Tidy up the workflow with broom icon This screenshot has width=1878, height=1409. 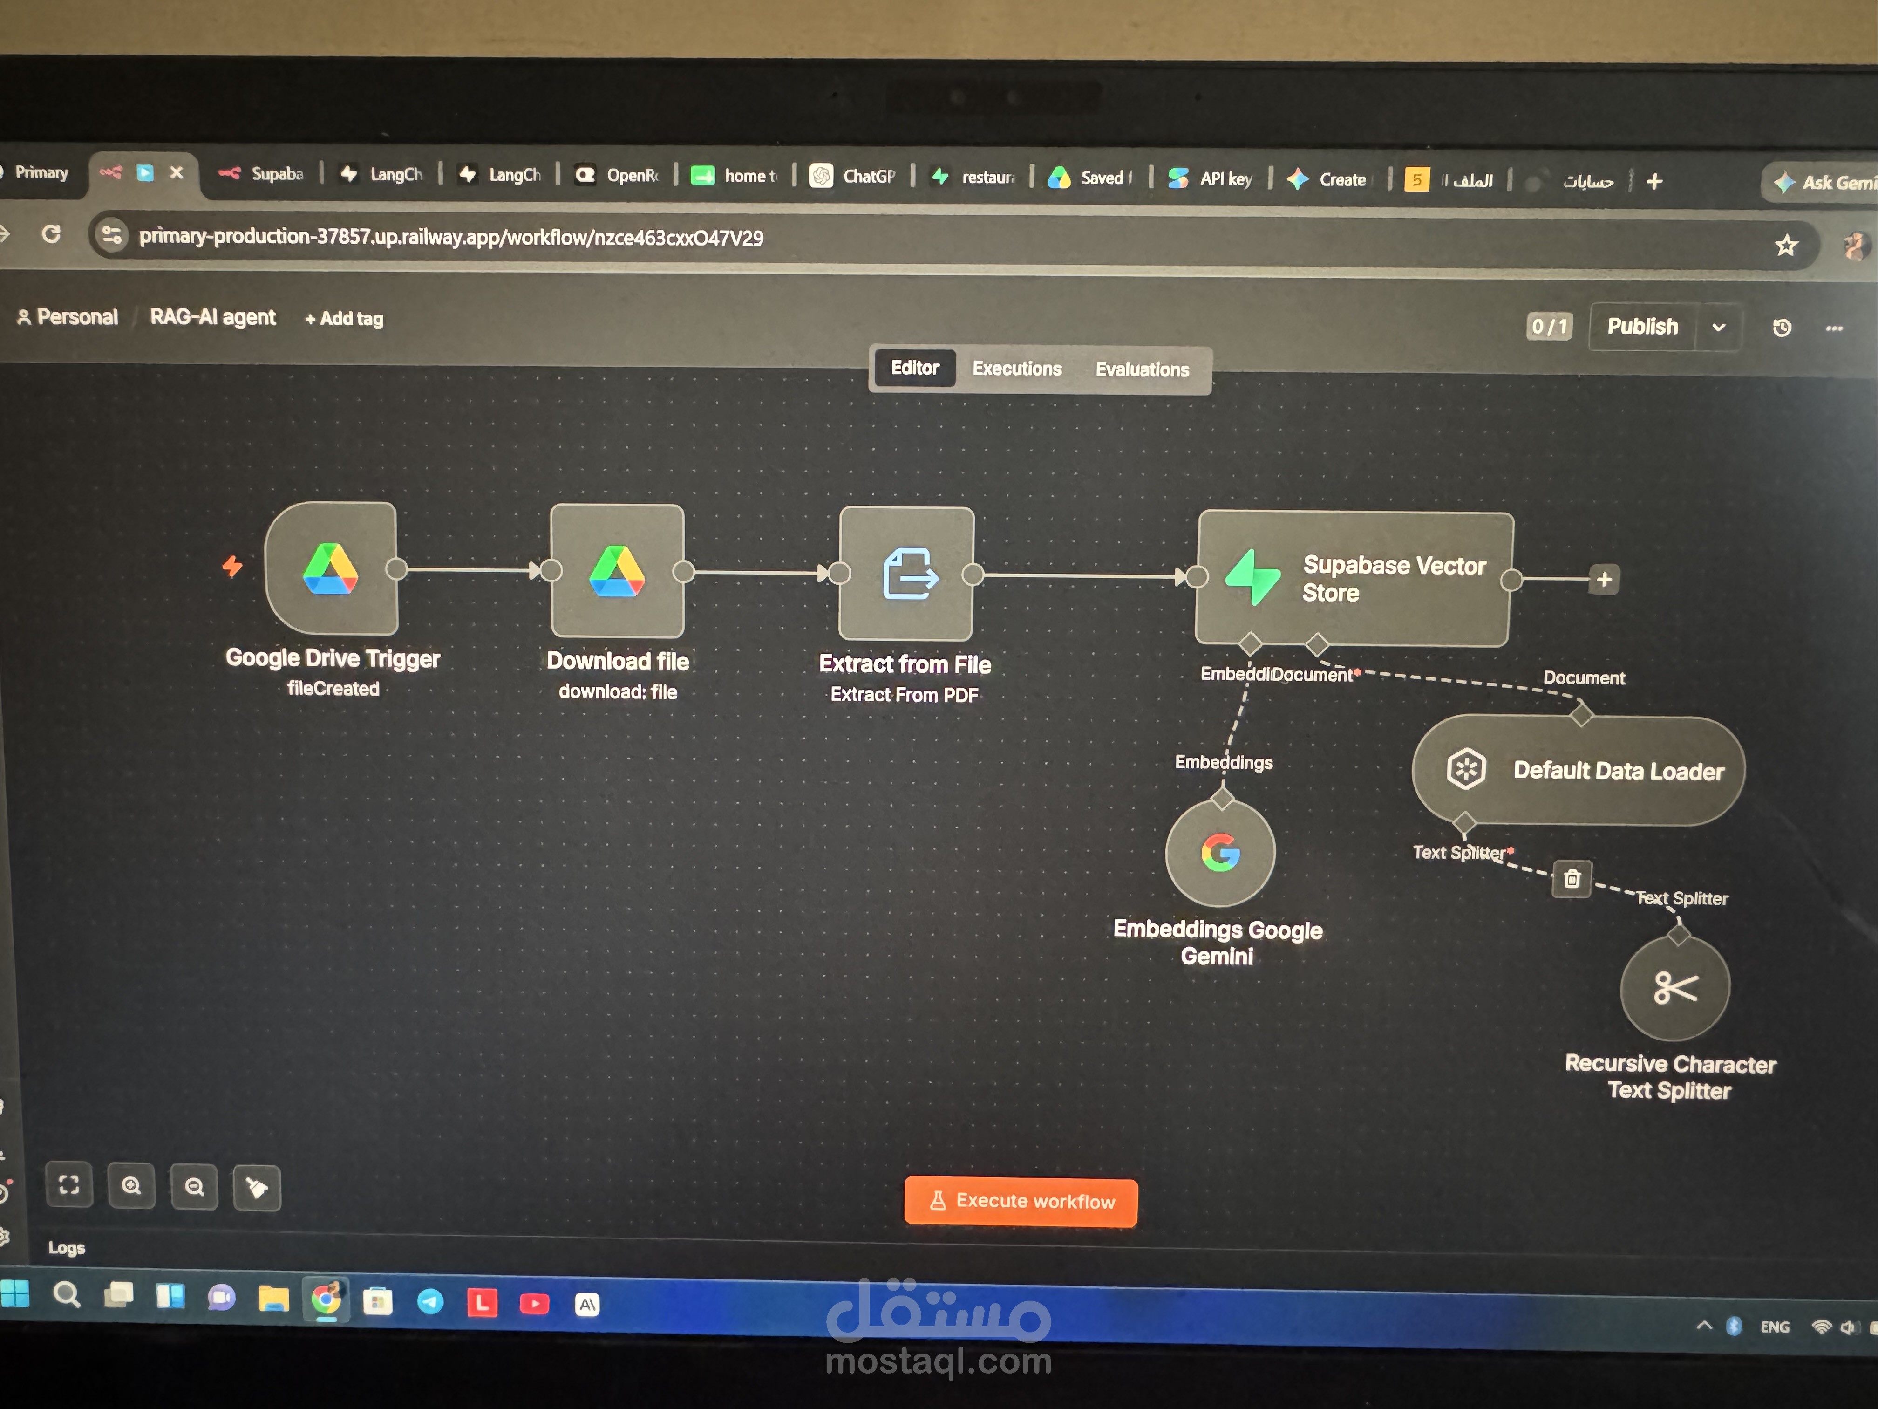point(256,1187)
